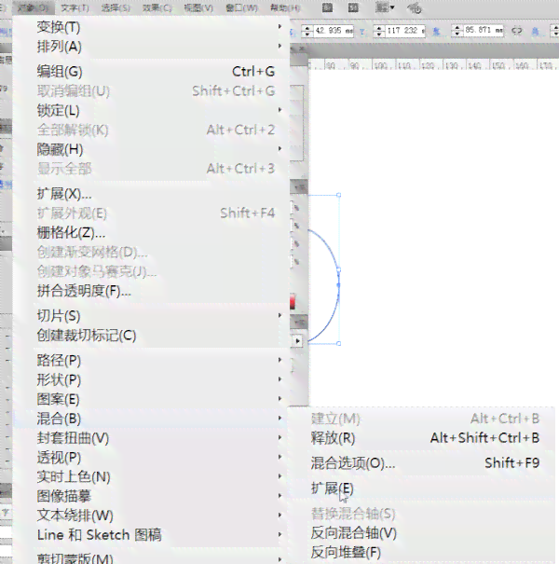
Task: Expand the 锁定(L) submenu arrow
Action: tap(279, 110)
